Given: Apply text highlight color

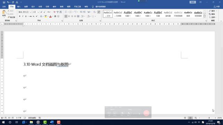Looking at the screenshot, I should pos(46,16).
